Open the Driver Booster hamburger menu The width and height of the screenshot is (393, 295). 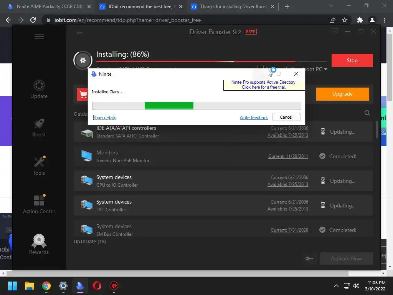tap(39, 36)
